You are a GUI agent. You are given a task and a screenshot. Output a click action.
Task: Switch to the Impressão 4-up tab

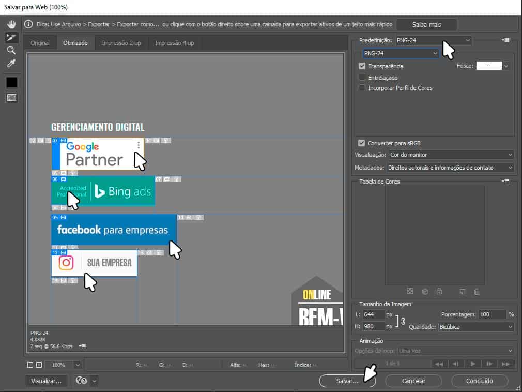coord(175,43)
